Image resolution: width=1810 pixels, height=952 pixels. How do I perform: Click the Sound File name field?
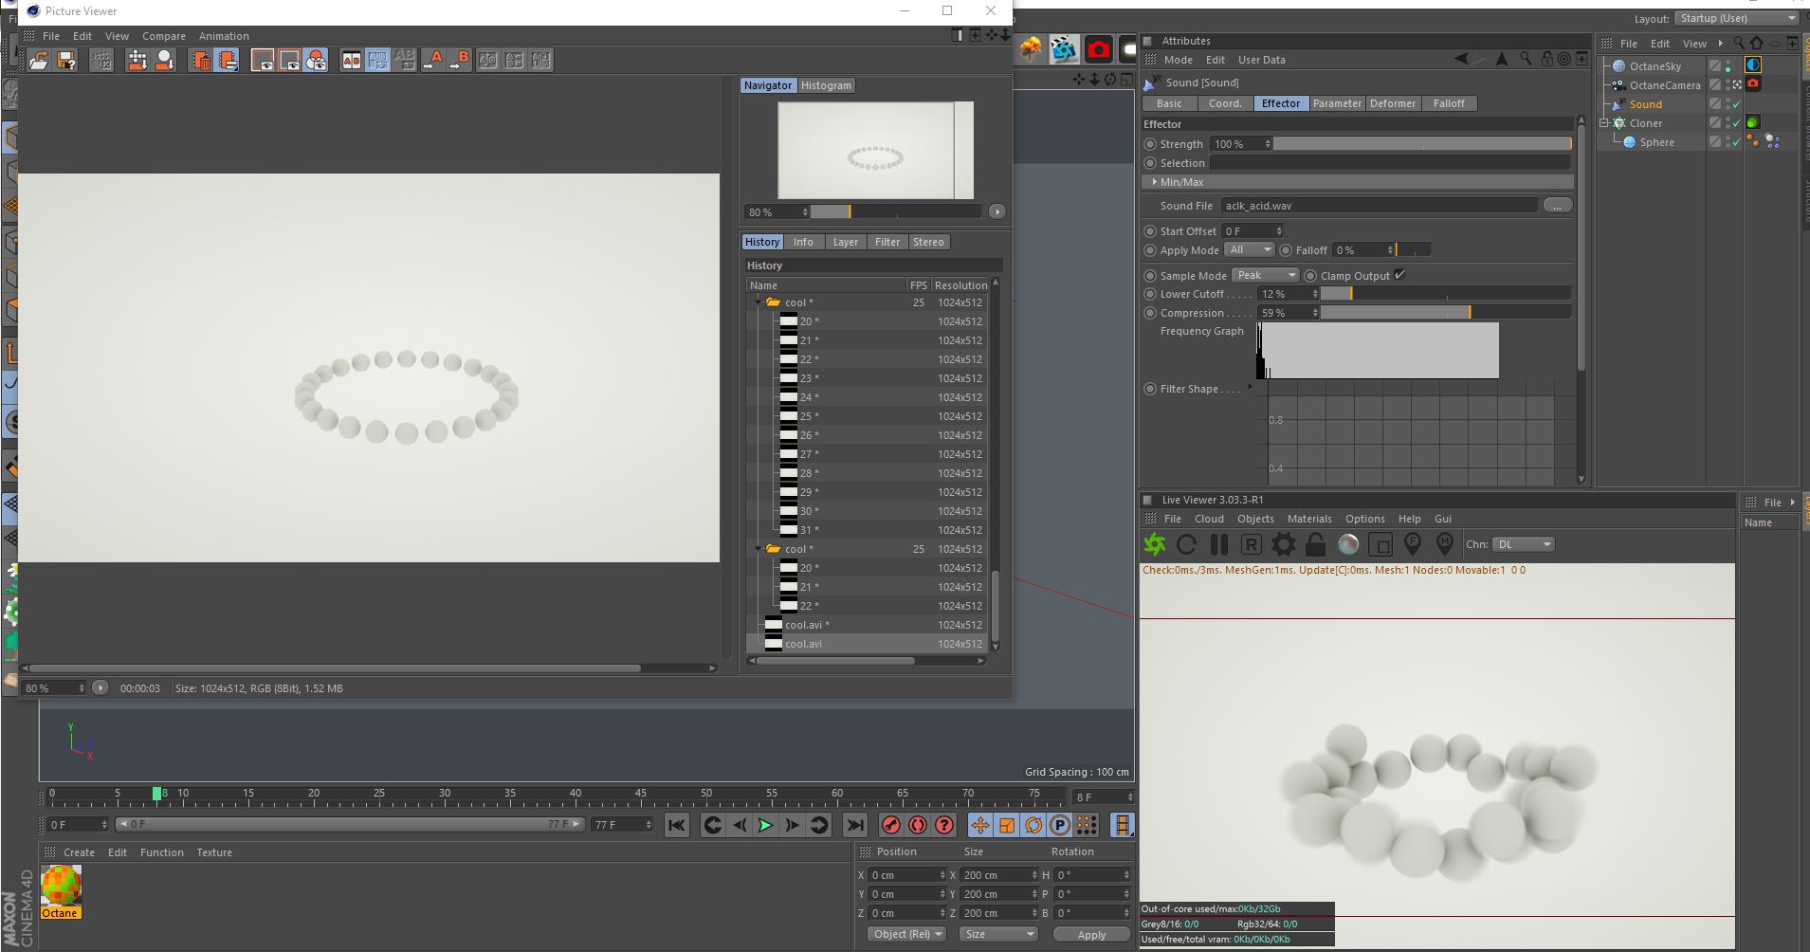tap(1380, 206)
